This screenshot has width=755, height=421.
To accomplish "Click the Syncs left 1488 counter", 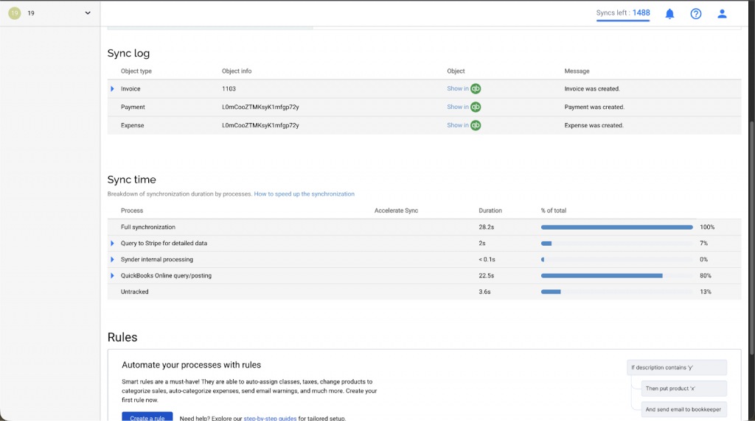I will (x=623, y=13).
